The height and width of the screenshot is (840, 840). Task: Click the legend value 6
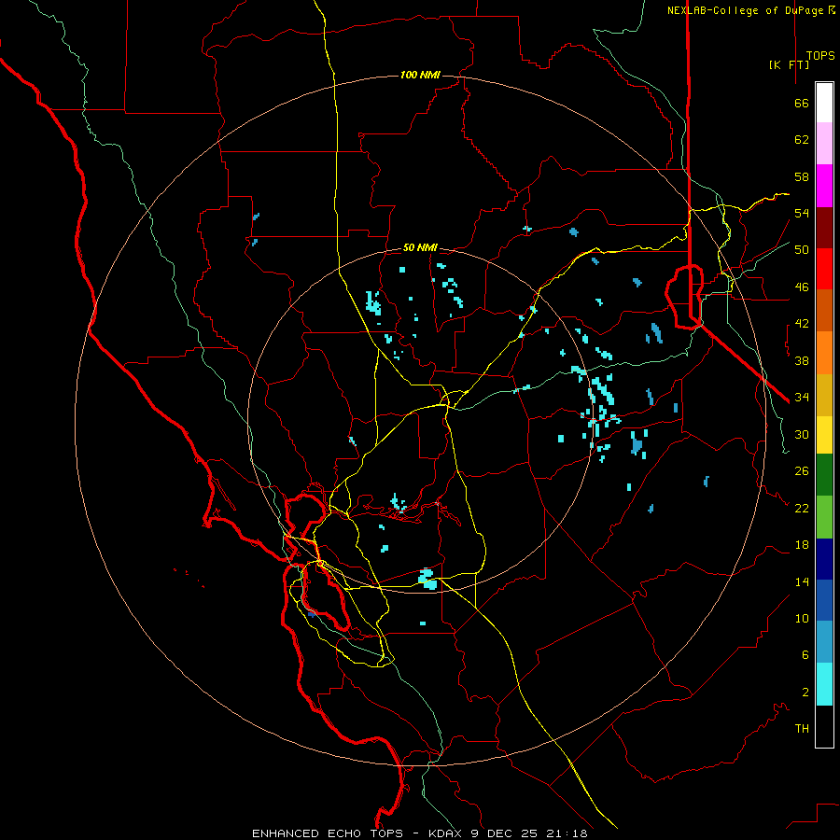pos(805,654)
